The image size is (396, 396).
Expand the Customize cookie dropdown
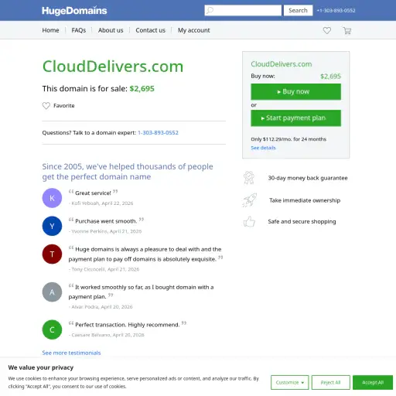point(290,382)
